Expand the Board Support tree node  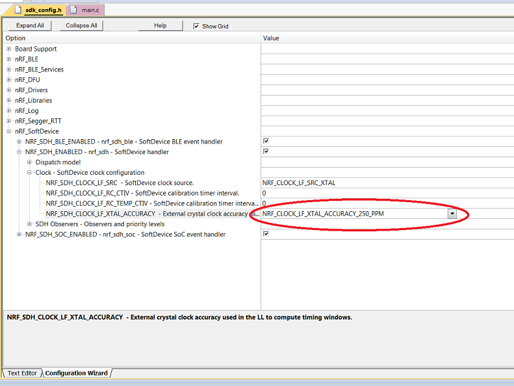tap(9, 49)
